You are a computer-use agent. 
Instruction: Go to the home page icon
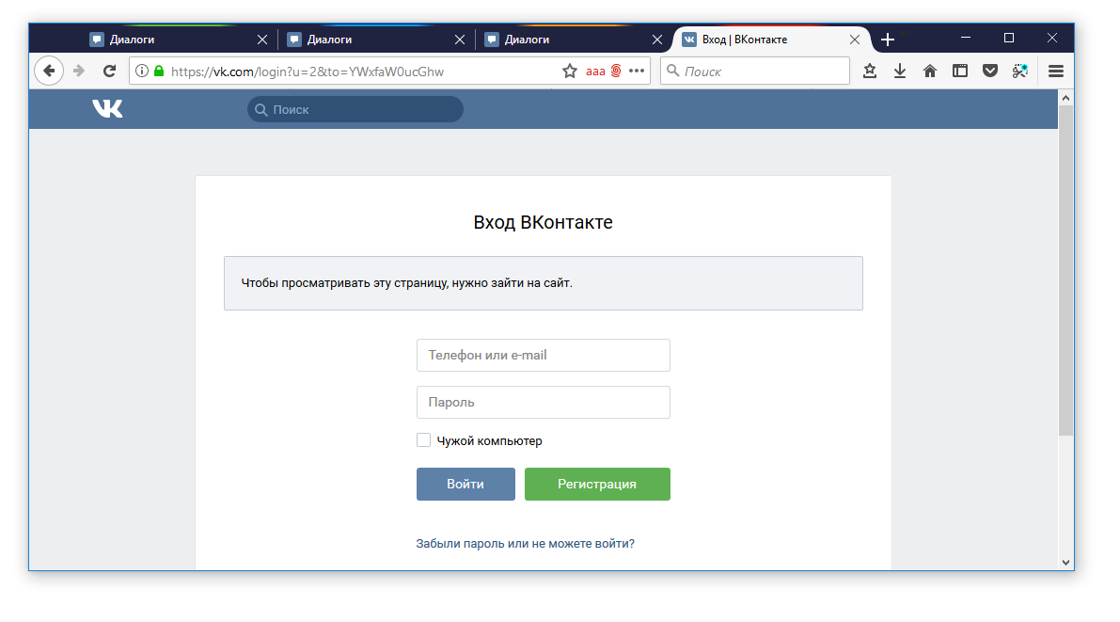[x=930, y=71]
